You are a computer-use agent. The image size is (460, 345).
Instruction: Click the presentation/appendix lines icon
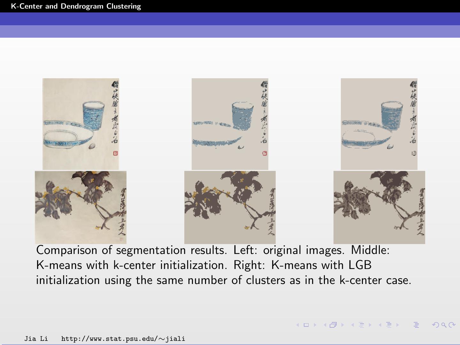coord(416,325)
